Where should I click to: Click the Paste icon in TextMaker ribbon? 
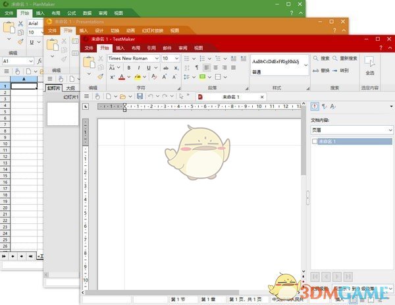89,62
